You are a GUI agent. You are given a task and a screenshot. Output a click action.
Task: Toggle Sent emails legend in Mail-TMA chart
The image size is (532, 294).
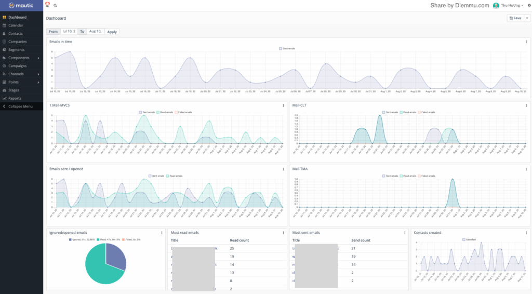coord(390,176)
